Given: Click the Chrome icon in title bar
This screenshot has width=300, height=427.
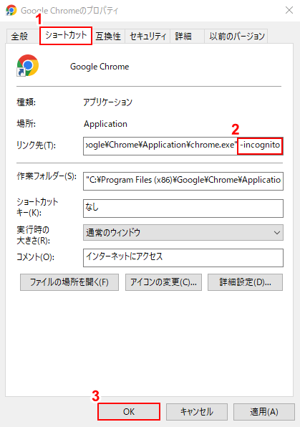Looking at the screenshot, I should 11,10.
